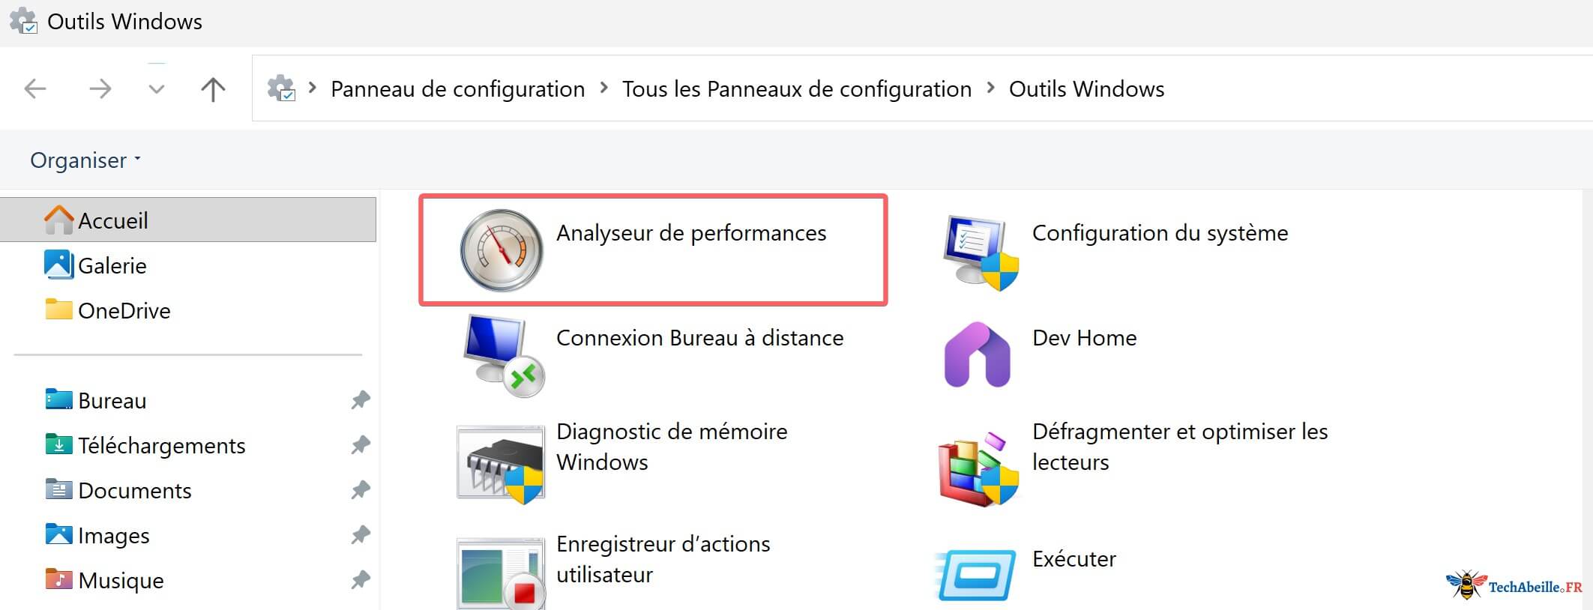
Task: Expand the recent locations dropdown arrow
Action: [156, 88]
